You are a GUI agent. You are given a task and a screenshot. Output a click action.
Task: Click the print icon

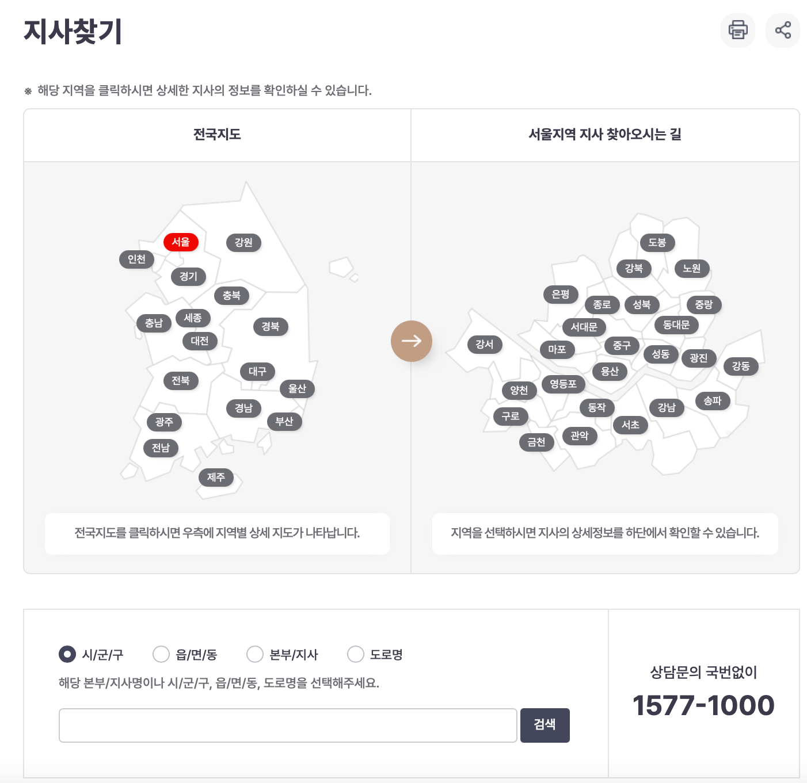point(738,30)
